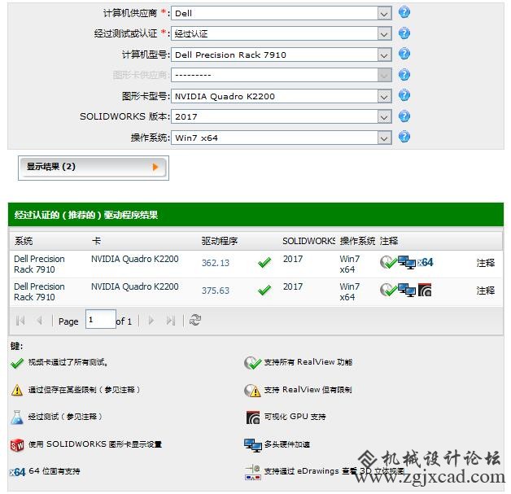
Task: Sort by driver column header
Action: coord(220,241)
